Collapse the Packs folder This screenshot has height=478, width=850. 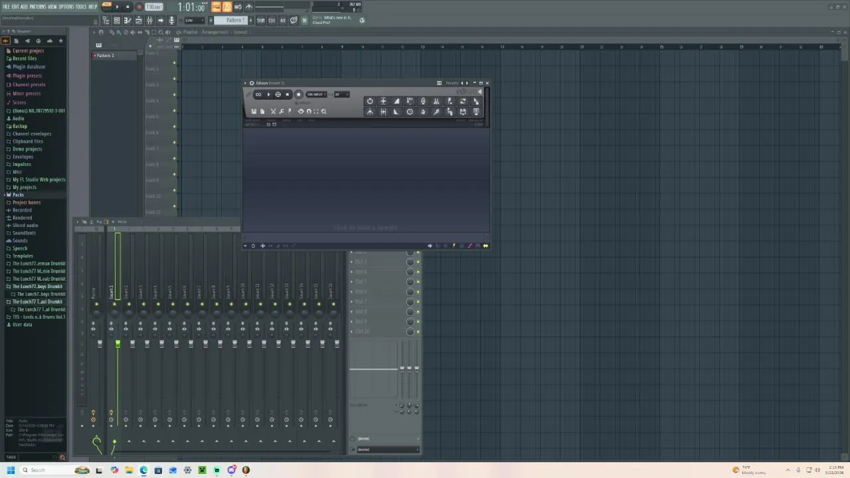pos(18,195)
